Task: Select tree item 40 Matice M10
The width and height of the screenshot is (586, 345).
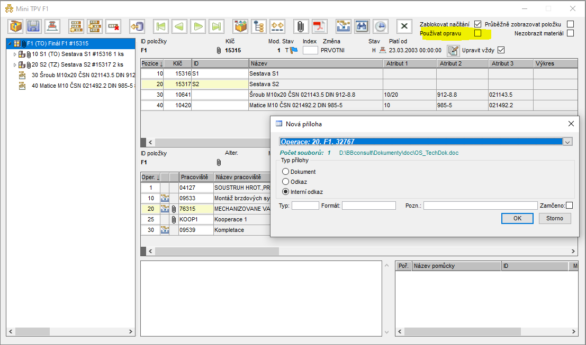Action: click(83, 86)
